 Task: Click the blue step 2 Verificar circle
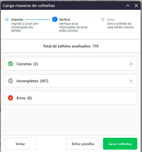pyautogui.click(x=55, y=19)
